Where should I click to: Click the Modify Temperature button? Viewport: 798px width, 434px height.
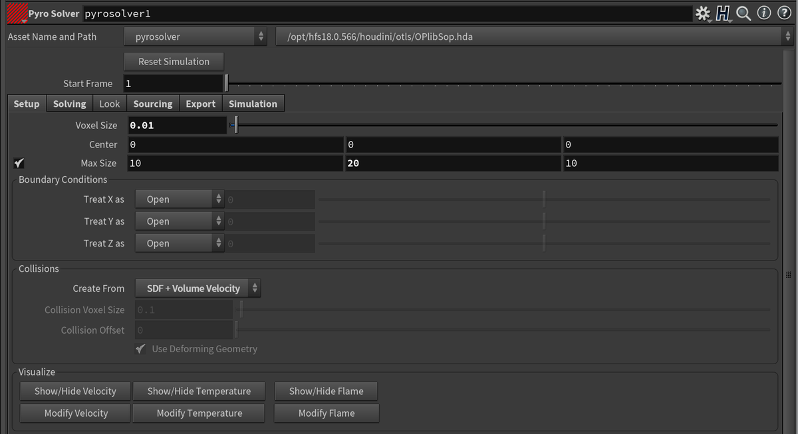[x=199, y=413]
